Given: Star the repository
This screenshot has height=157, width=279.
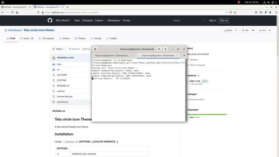Looking at the screenshot, I should pos(245,31).
